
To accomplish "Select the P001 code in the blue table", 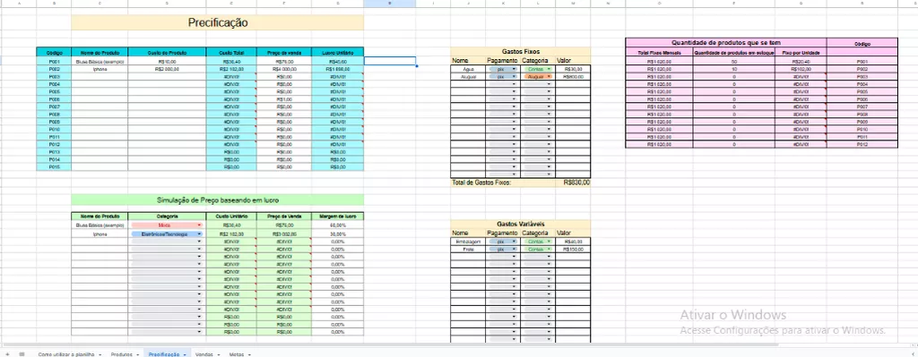I will tap(54, 61).
